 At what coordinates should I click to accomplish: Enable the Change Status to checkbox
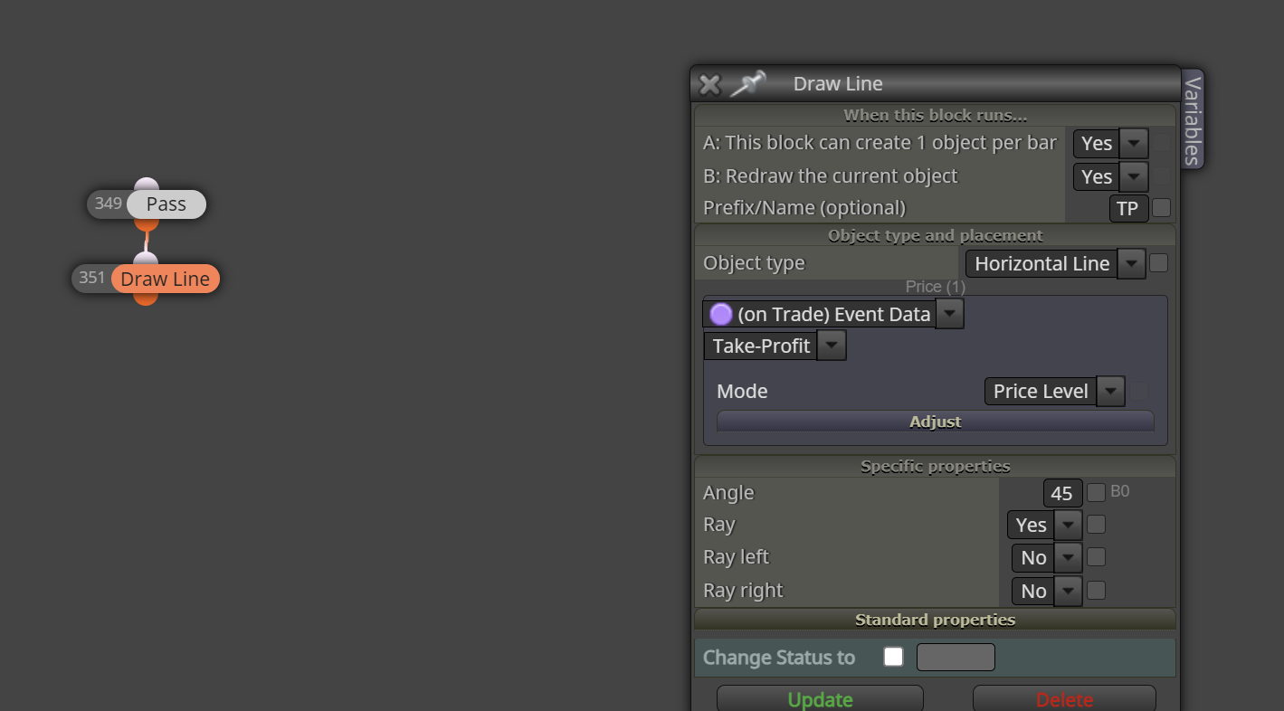tap(893, 657)
